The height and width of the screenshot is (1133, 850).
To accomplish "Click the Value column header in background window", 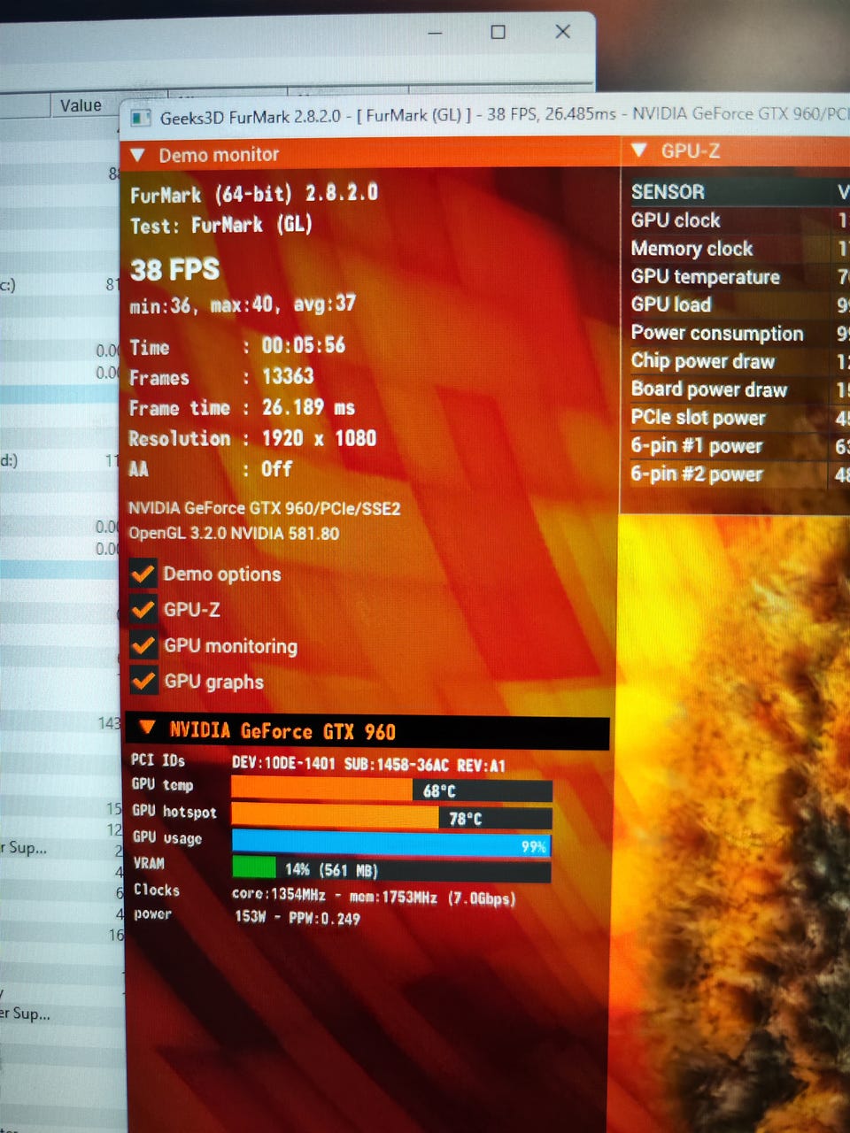I will pyautogui.click(x=81, y=105).
